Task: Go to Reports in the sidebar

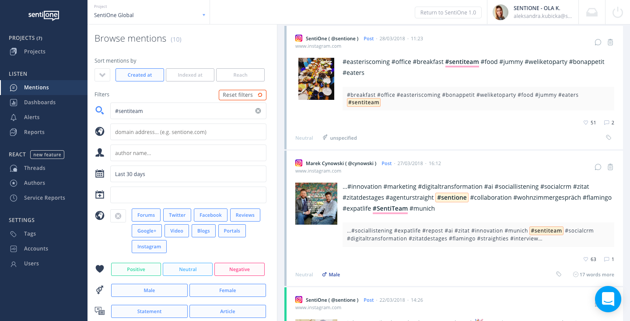Action: (x=34, y=132)
